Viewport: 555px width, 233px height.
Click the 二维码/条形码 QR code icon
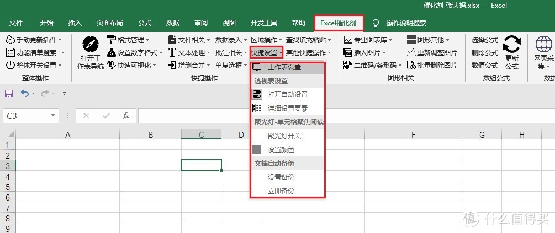coord(347,66)
